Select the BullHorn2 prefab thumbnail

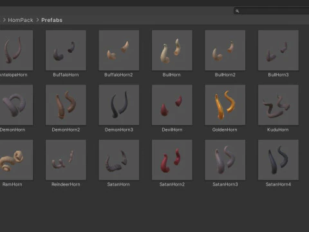(225, 50)
